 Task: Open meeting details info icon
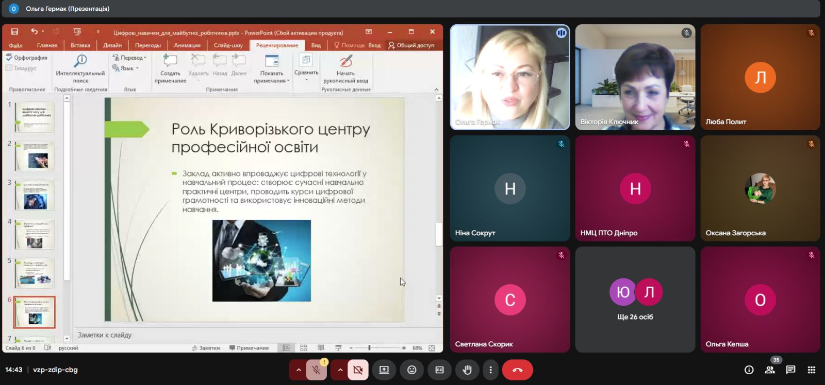[x=749, y=370]
